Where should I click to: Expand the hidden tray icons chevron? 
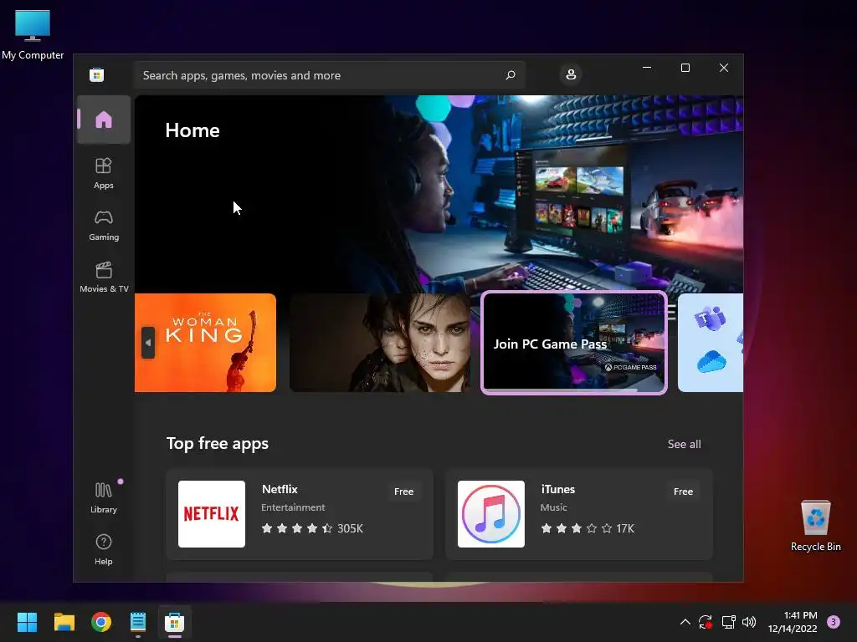click(x=685, y=622)
